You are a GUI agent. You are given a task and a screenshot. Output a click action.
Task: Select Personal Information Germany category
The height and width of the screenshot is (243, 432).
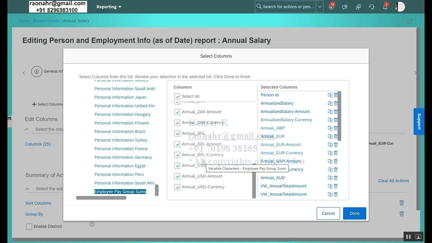[x=123, y=157]
